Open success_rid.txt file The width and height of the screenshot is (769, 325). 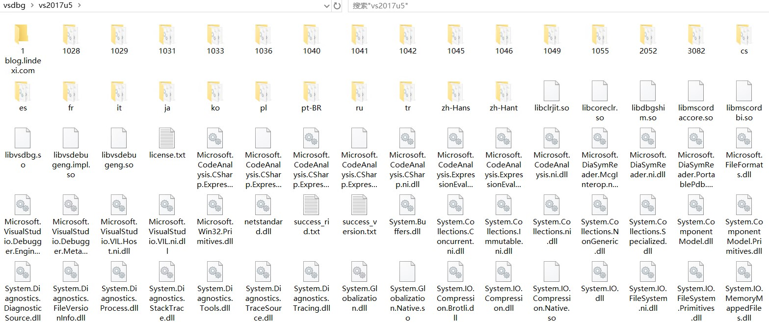point(312,215)
